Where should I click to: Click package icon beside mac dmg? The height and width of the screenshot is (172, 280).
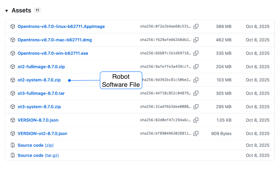coord(13,40)
